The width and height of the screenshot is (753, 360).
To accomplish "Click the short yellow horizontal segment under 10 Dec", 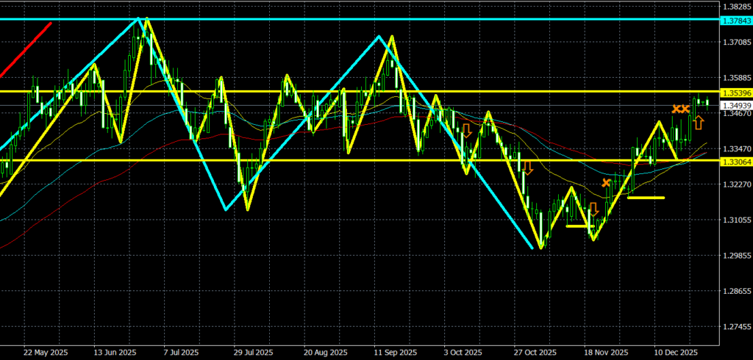I will [x=646, y=198].
